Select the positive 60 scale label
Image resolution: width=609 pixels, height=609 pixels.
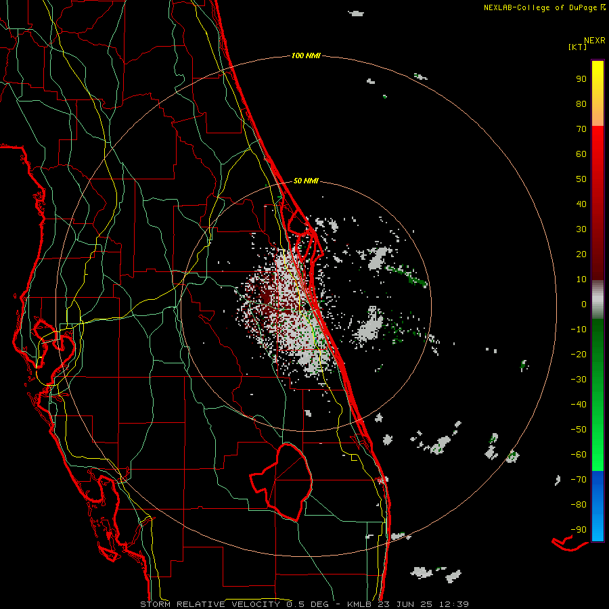point(581,154)
